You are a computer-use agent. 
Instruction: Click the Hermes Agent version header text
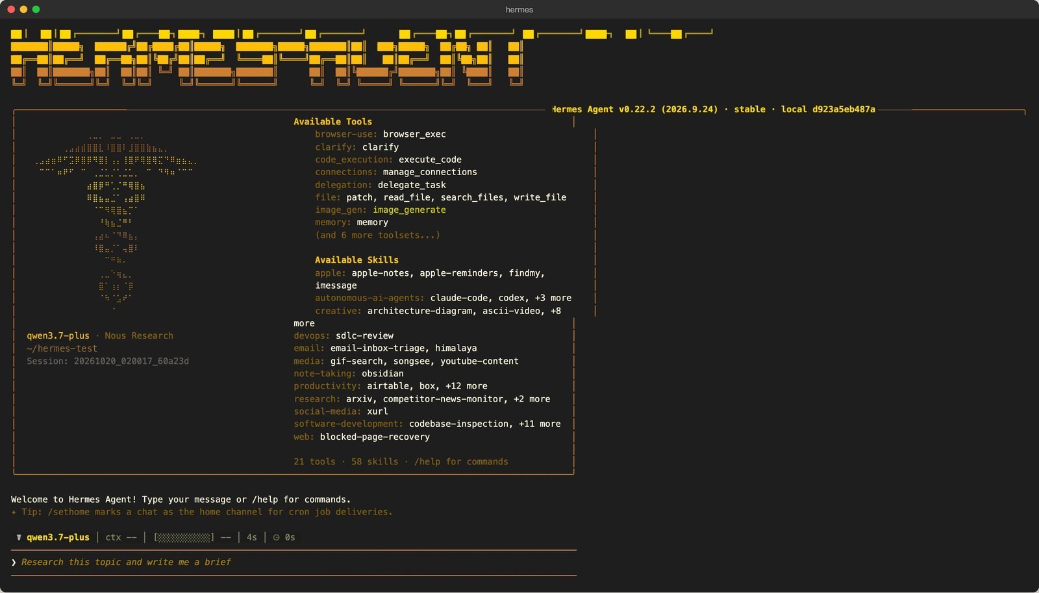[714, 109]
